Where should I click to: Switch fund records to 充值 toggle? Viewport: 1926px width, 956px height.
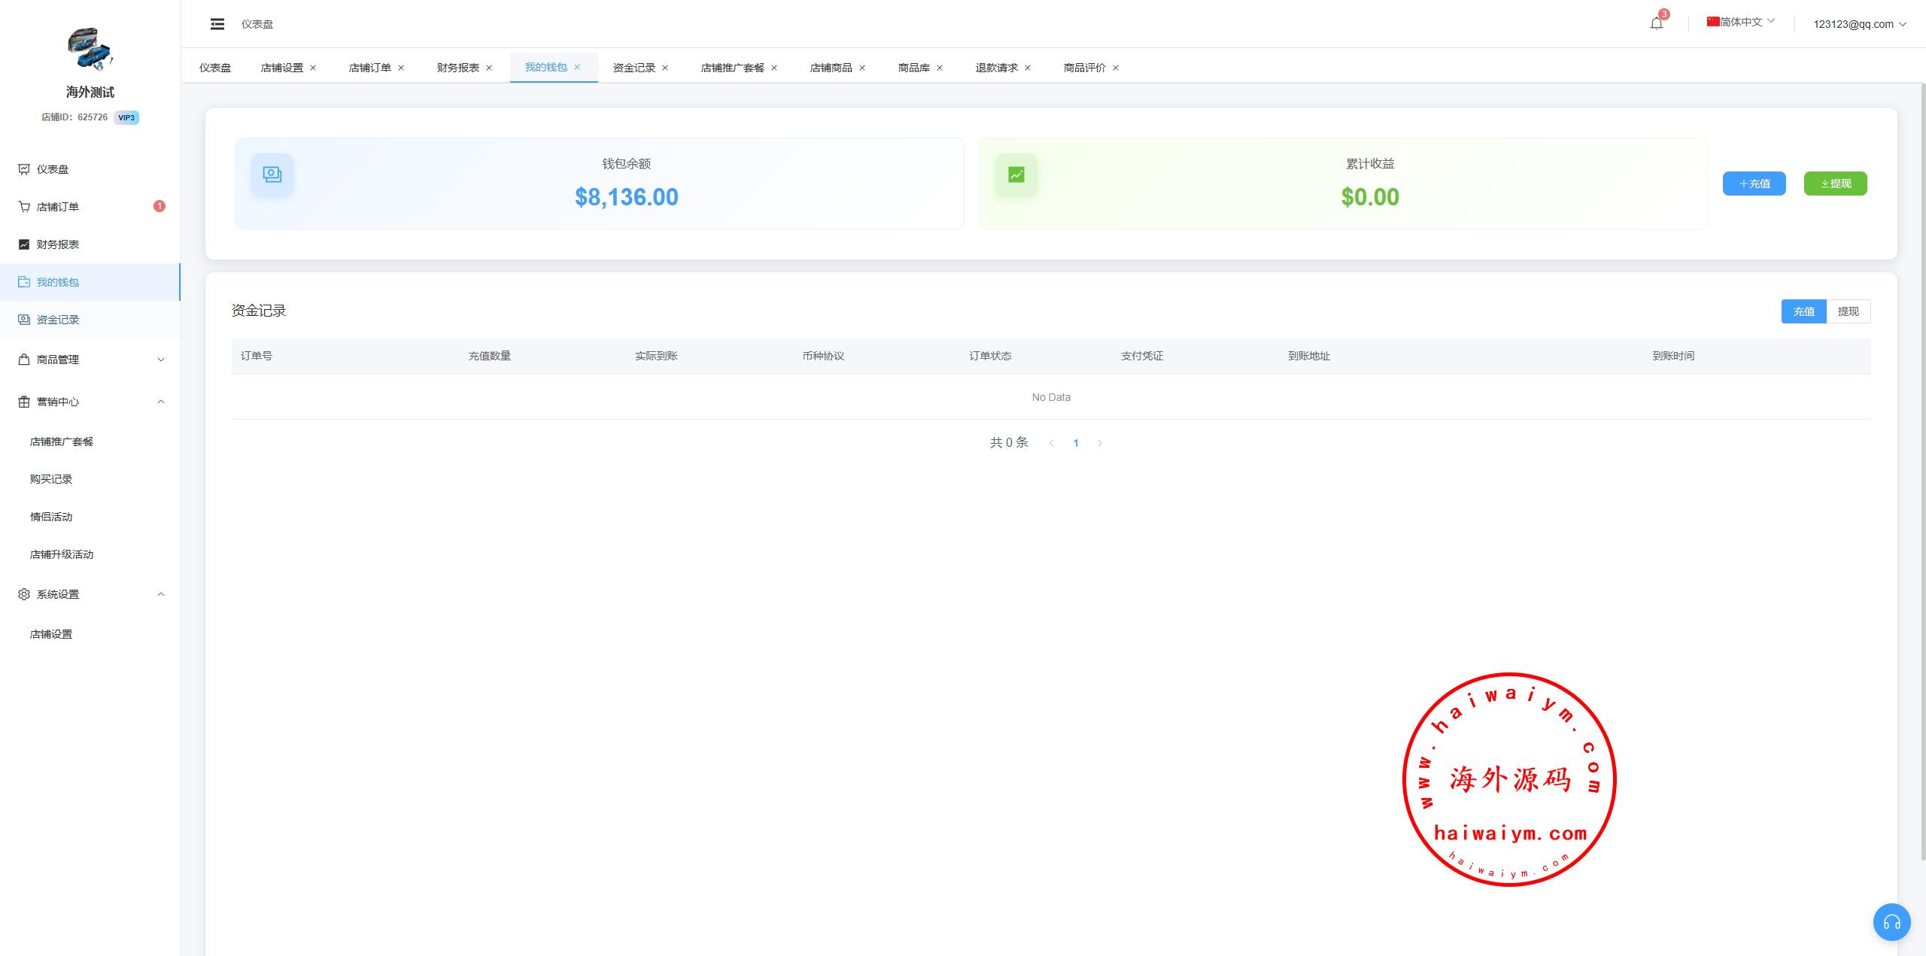1803,311
